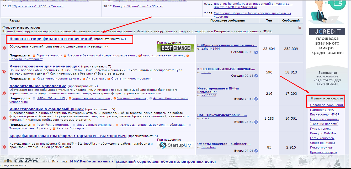351x169 pixels.
Task: Click orange icon before Куда инвестировать деньги
Action: point(34,79)
